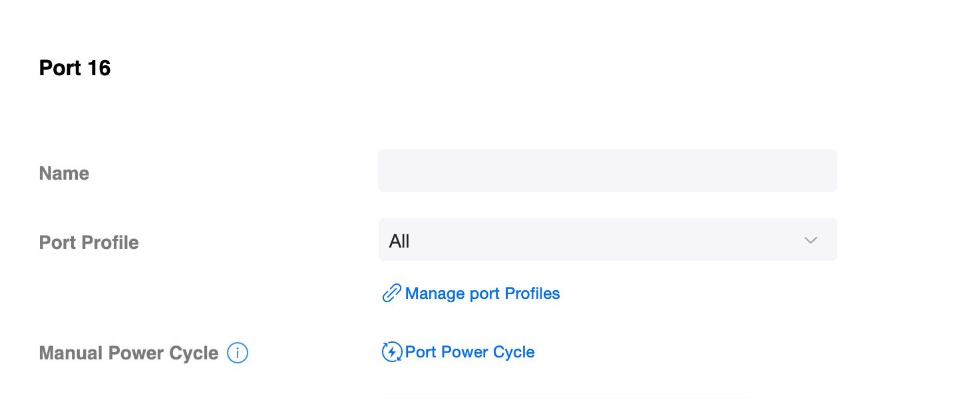This screenshot has width=957, height=398.
Task: Click the lightning bolt power cycle icon
Action: [x=391, y=351]
